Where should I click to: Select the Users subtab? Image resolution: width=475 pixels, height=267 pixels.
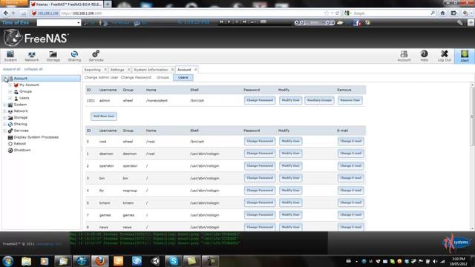click(183, 77)
